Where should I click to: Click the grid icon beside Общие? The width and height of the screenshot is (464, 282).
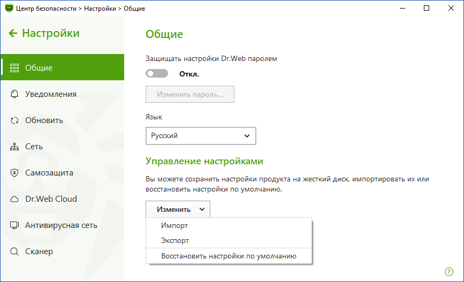click(x=14, y=68)
